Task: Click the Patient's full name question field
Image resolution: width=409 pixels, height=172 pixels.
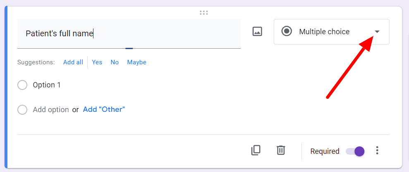Action: (x=129, y=33)
